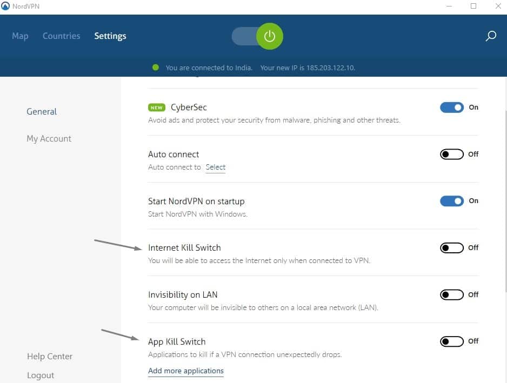Click Add more applications link
The height and width of the screenshot is (383, 507).
186,371
